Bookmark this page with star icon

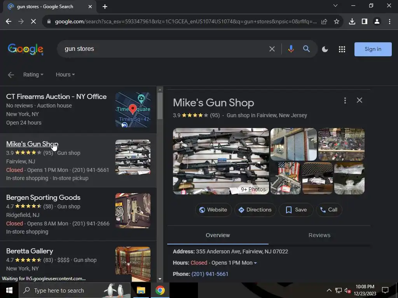(337, 22)
